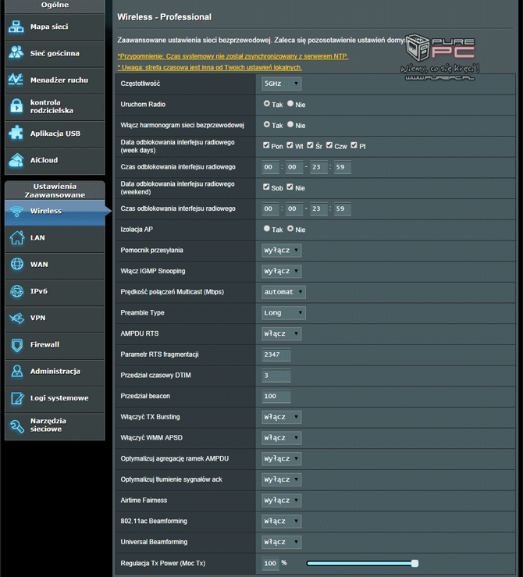523x577 pixels.
Task: Select Nie for Uruchom Radio
Action: coord(290,104)
